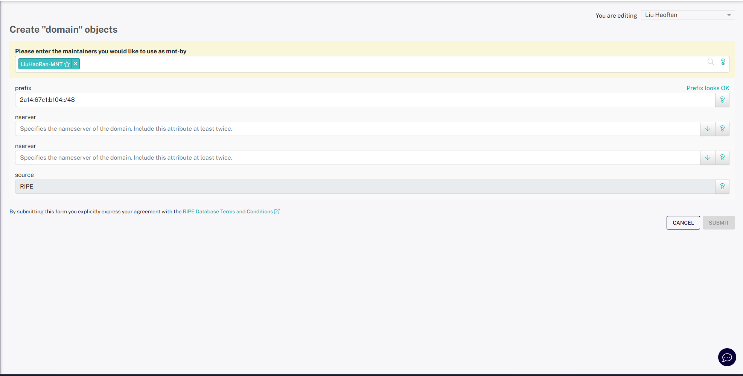The width and height of the screenshot is (743, 376).
Task: Open the live chat bubble
Action: (x=727, y=357)
